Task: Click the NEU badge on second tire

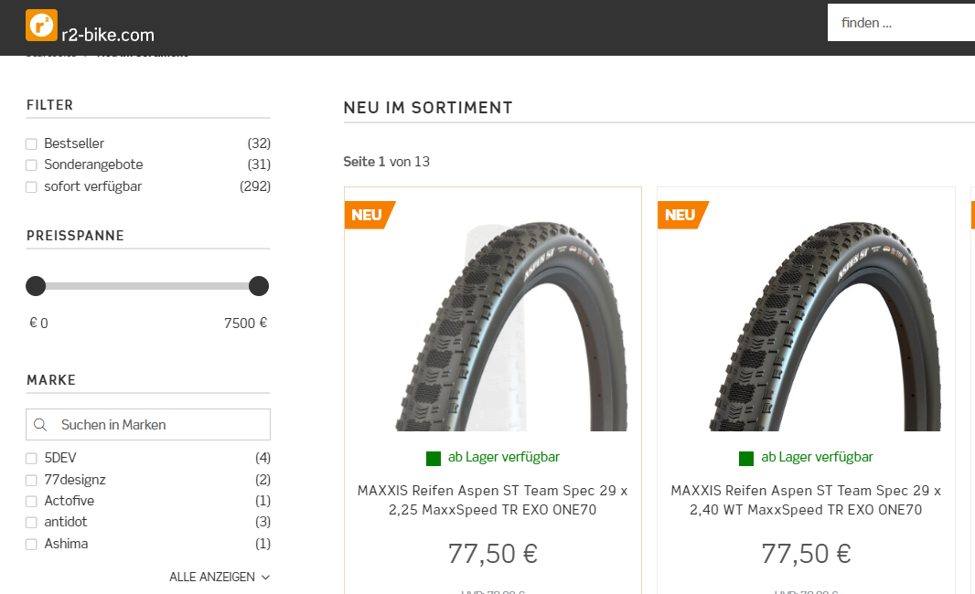Action: pyautogui.click(x=680, y=215)
